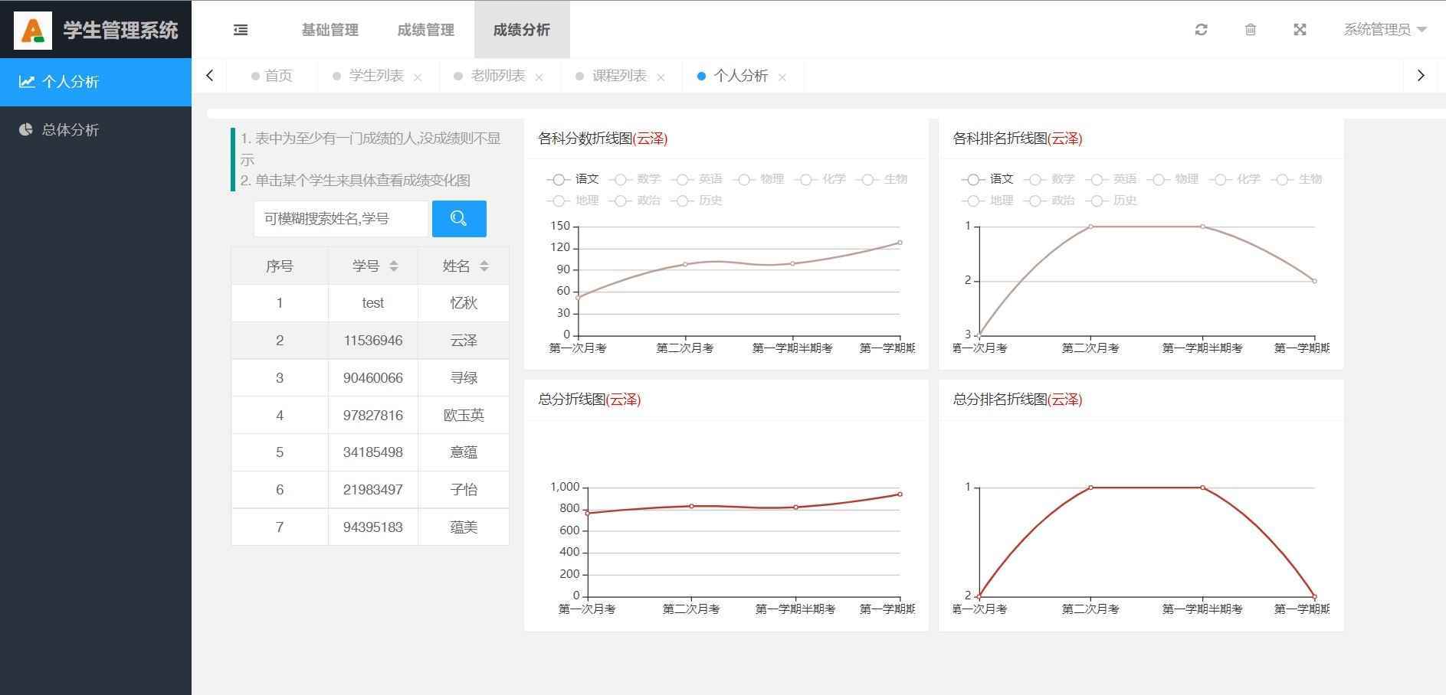The height and width of the screenshot is (695, 1446).
Task: Toggle 生物 legend in score chart
Action: (881, 179)
